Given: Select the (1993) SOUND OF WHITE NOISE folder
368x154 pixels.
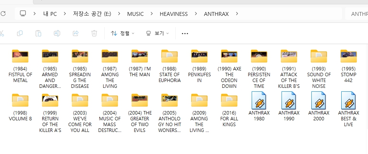Looking at the screenshot, I should coord(319,69).
